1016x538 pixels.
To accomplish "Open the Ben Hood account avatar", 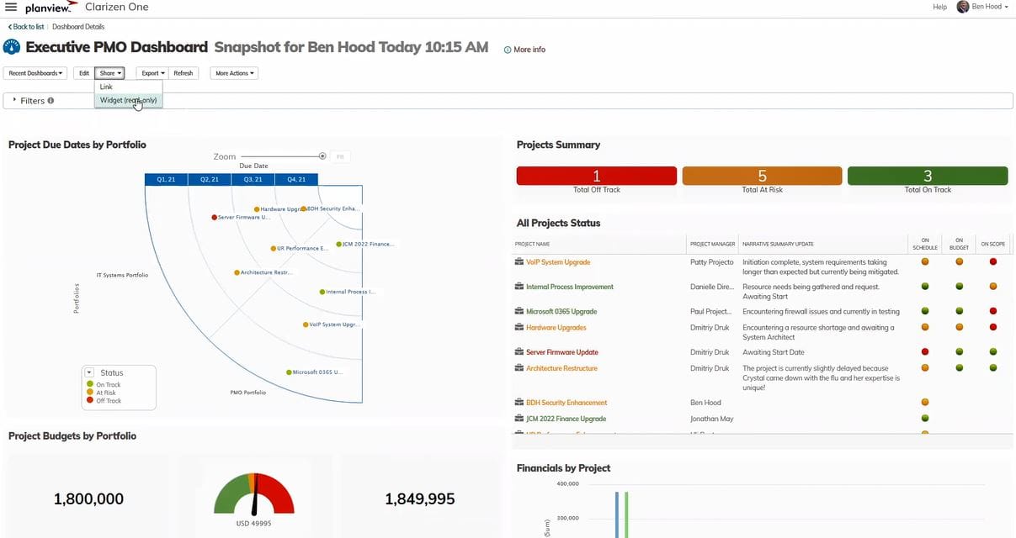I will (x=962, y=6).
